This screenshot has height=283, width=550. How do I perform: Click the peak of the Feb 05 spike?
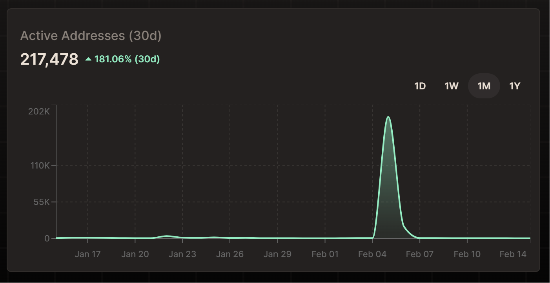pyautogui.click(x=388, y=117)
